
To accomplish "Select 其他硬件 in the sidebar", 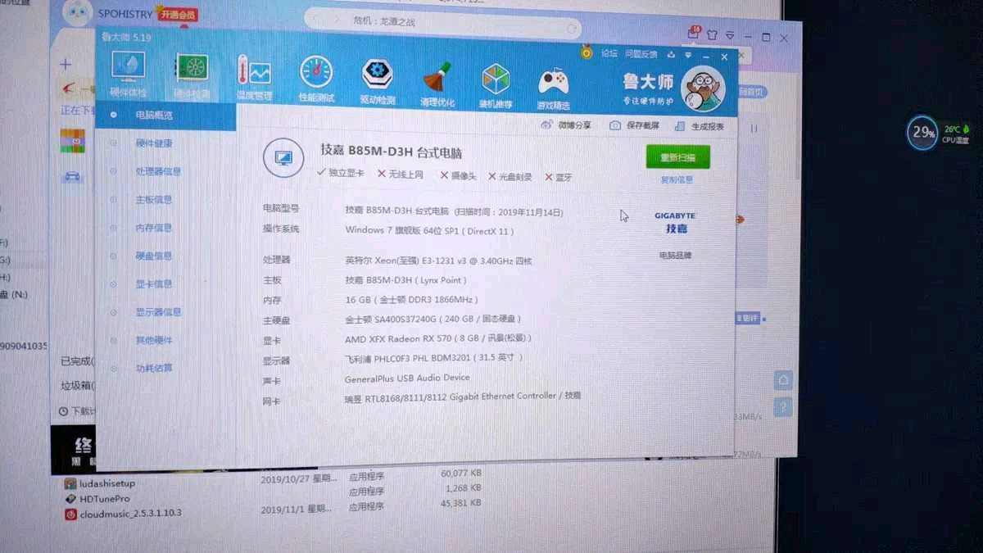I will (154, 340).
